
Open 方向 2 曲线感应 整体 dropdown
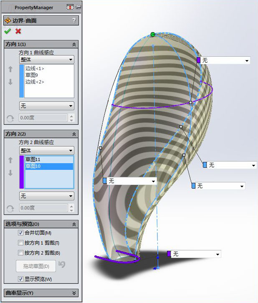coord(47,151)
